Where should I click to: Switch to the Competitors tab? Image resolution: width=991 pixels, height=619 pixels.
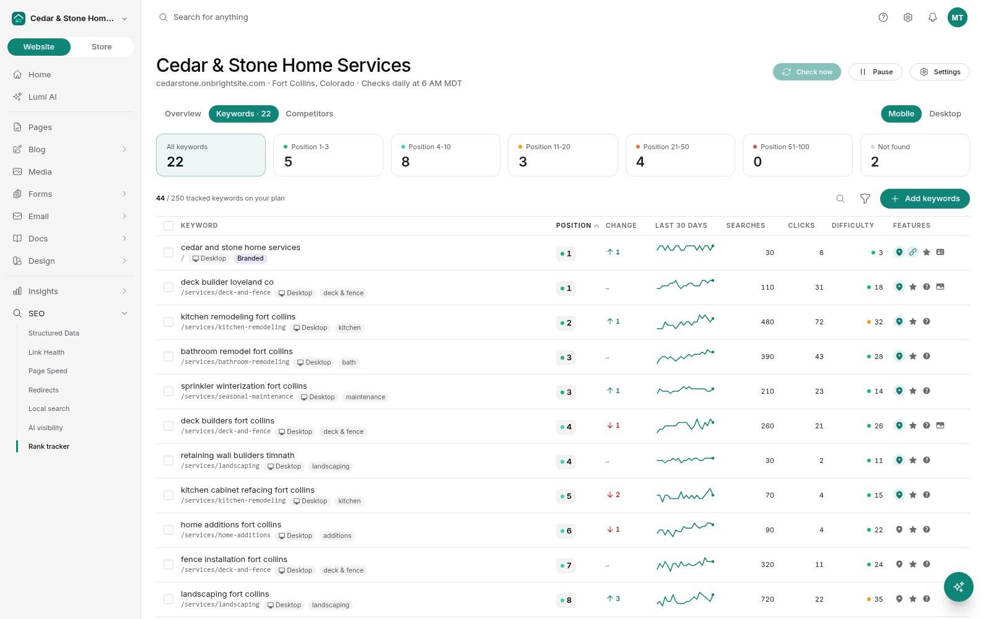tap(309, 114)
